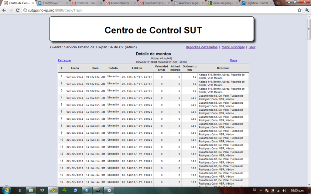The width and height of the screenshot is (311, 194).
Task: Close the LogMeIn Central tab
Action: (x=271, y=3)
